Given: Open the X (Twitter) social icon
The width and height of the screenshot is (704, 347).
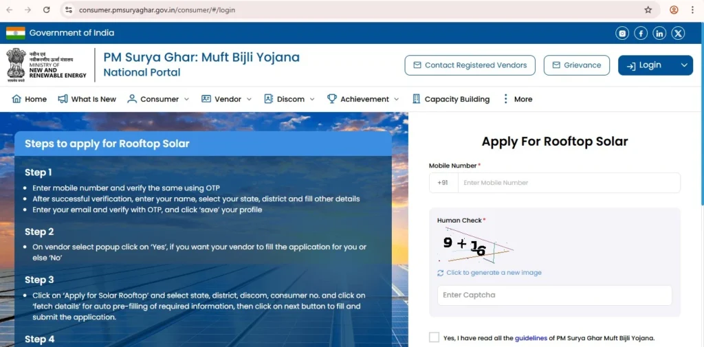Looking at the screenshot, I should coord(678,33).
